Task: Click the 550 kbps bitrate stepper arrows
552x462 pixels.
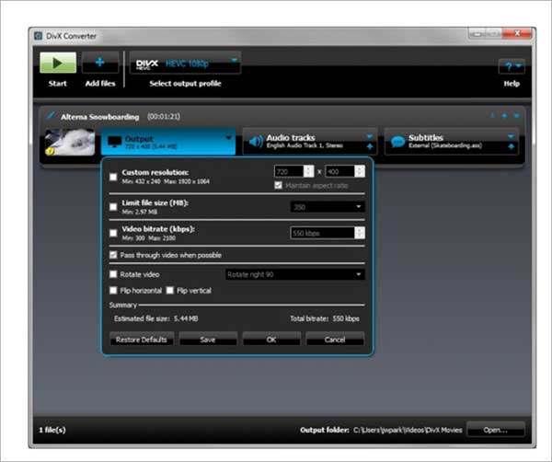Action: (x=360, y=233)
